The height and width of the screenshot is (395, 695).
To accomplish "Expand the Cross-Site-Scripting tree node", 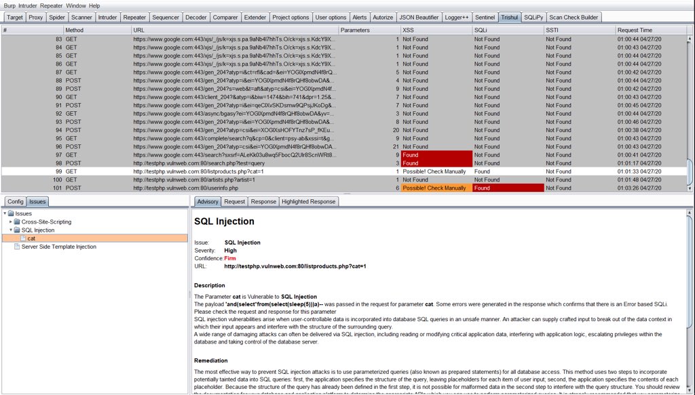I will coord(11,222).
